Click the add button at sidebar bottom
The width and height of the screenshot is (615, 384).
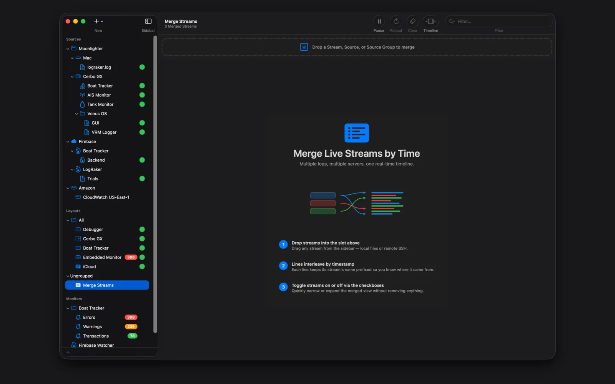coord(68,352)
